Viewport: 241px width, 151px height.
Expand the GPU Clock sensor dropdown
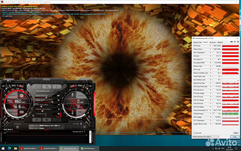[211, 46]
